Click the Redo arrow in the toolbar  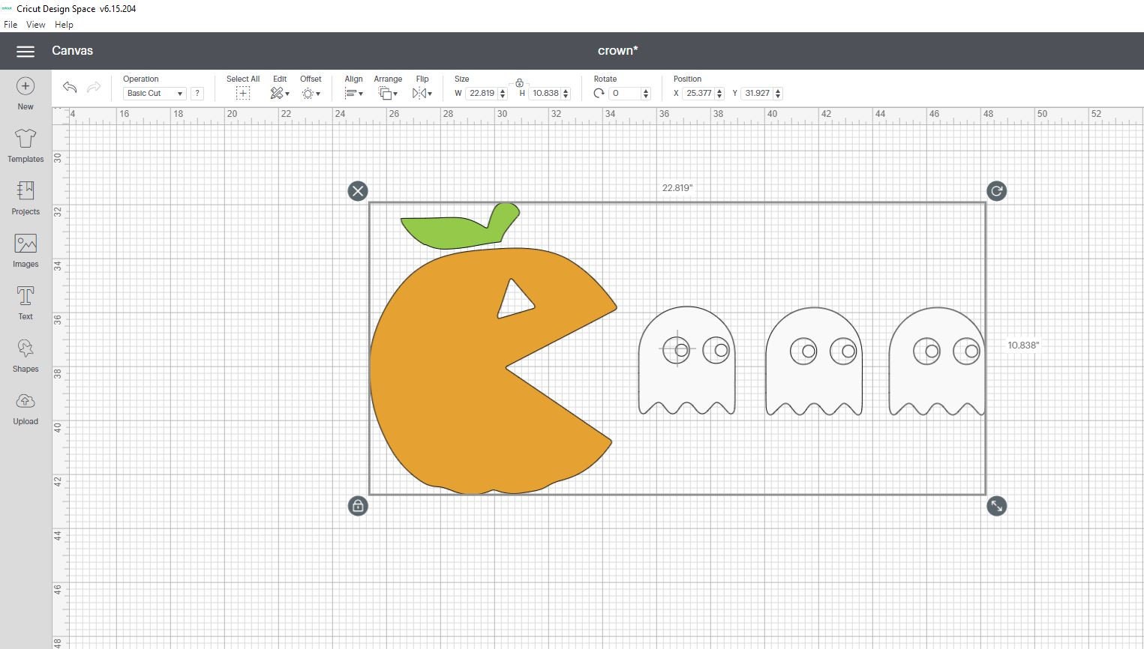click(93, 88)
